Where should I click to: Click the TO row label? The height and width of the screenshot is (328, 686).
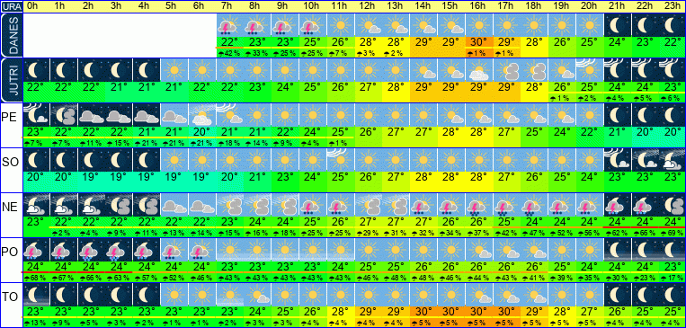10,297
